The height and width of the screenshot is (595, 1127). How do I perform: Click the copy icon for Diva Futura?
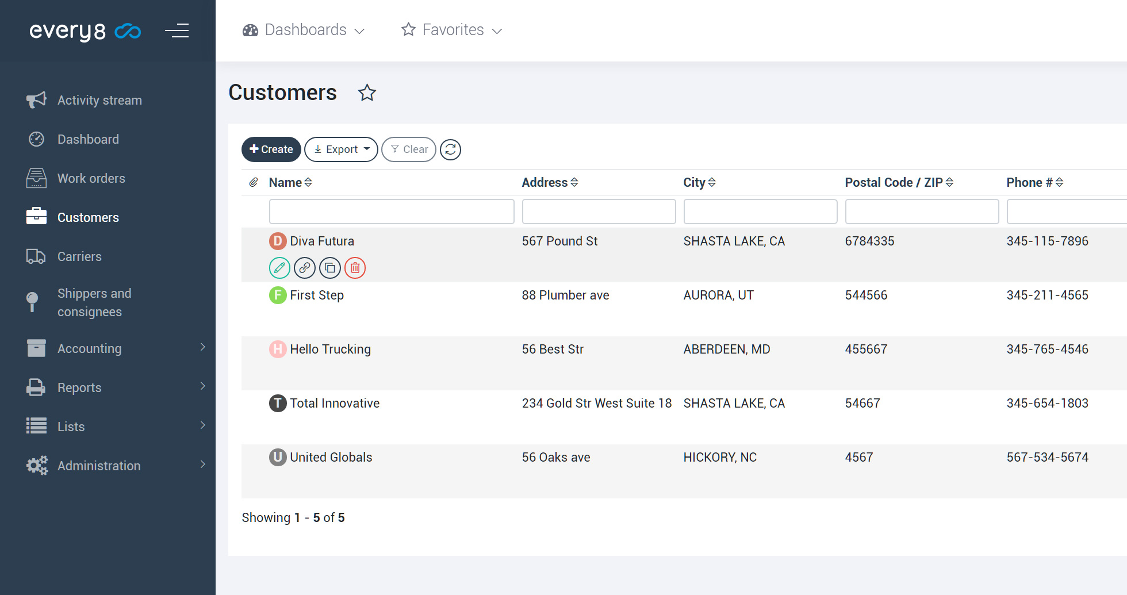point(330,268)
